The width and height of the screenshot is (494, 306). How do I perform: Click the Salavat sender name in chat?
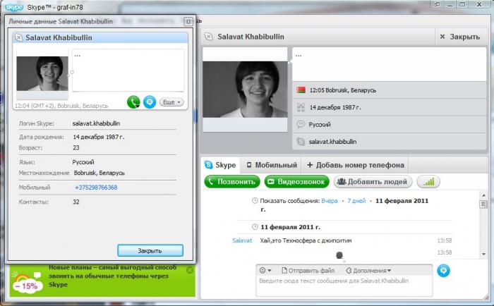(x=242, y=240)
